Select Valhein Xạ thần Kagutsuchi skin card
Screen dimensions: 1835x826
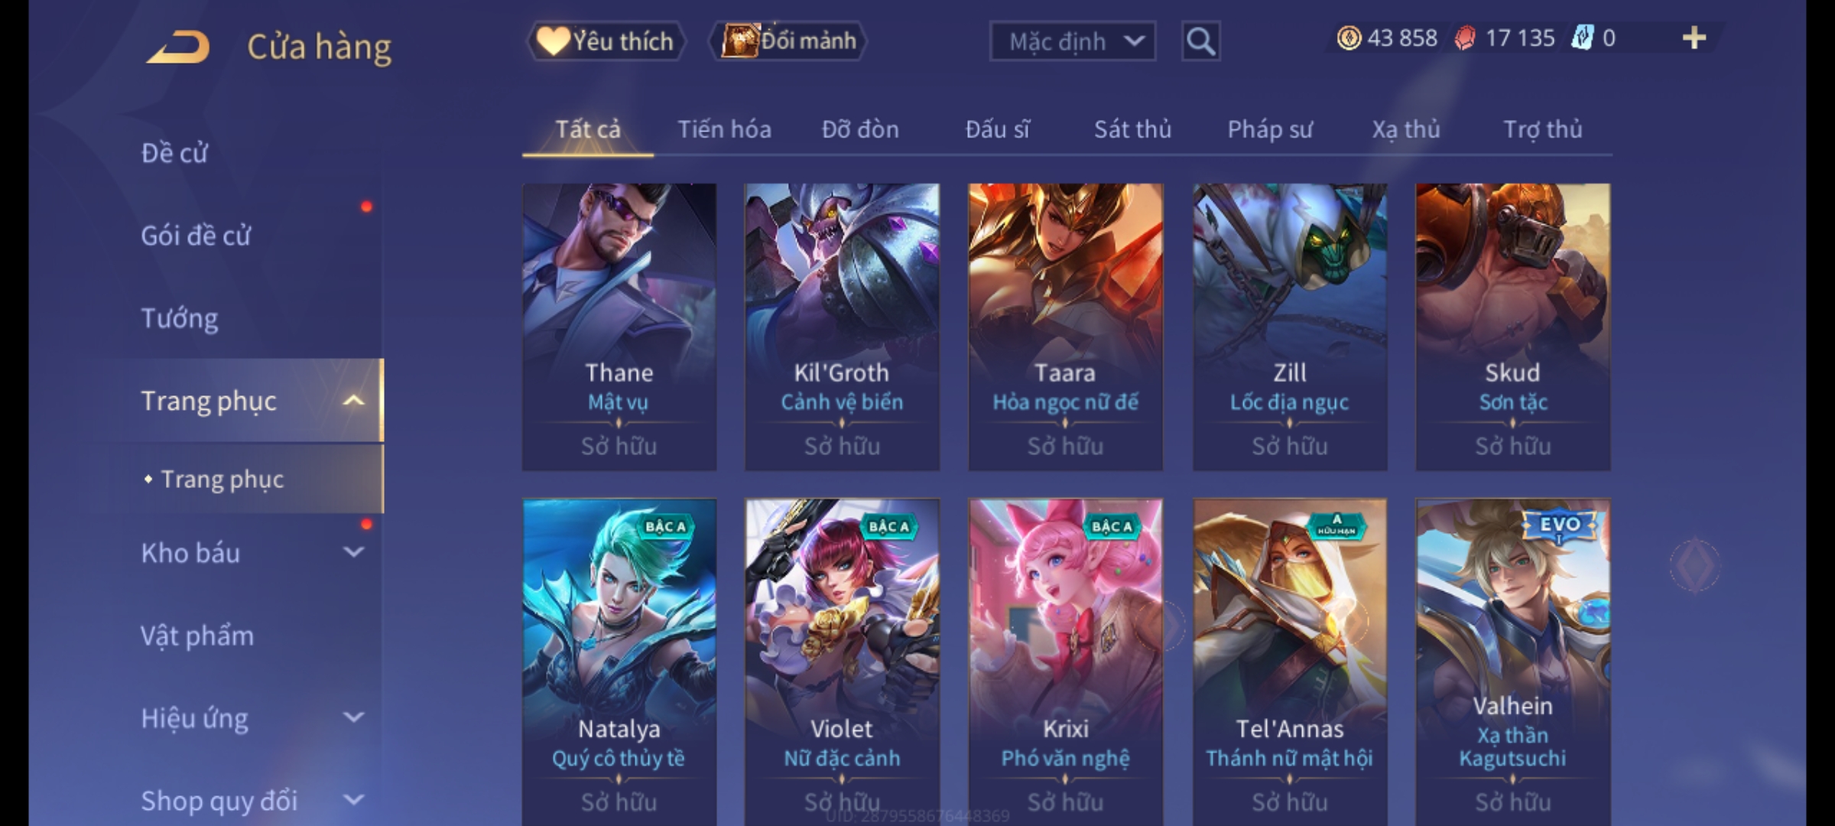pyautogui.click(x=1512, y=662)
